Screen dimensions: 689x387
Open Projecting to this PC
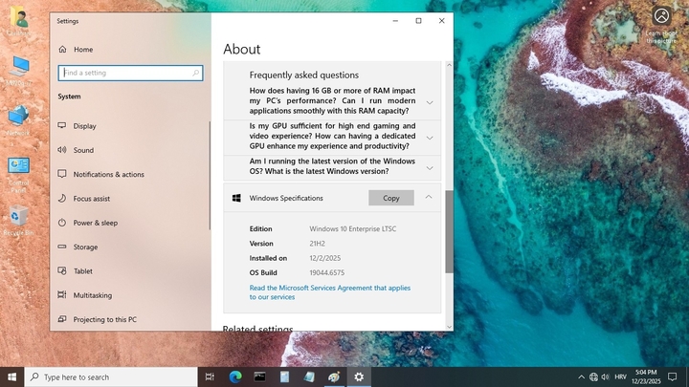tap(104, 319)
